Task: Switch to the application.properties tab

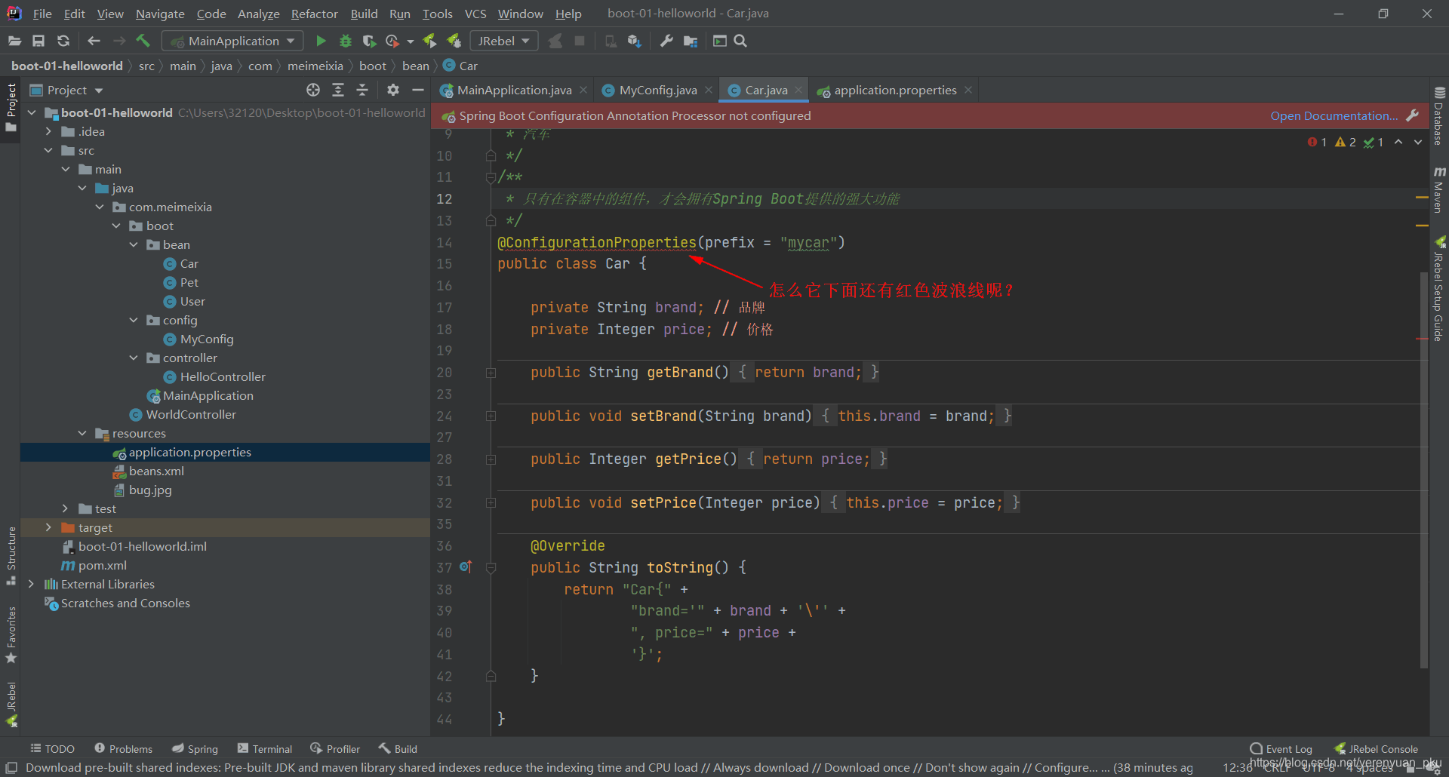Action: 895,90
